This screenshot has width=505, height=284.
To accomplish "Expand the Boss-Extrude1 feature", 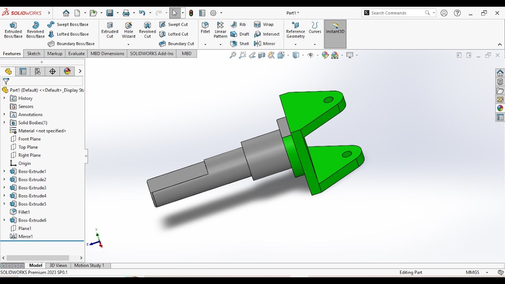I will pos(4,171).
